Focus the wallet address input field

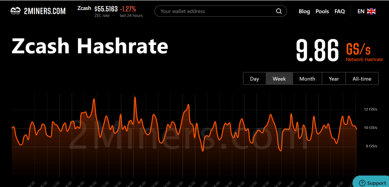(x=221, y=11)
